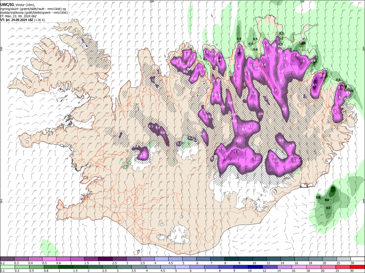The image size is (365, 273).
Task: Click the bright red swatch ending the lower legend
Action: point(357,267)
